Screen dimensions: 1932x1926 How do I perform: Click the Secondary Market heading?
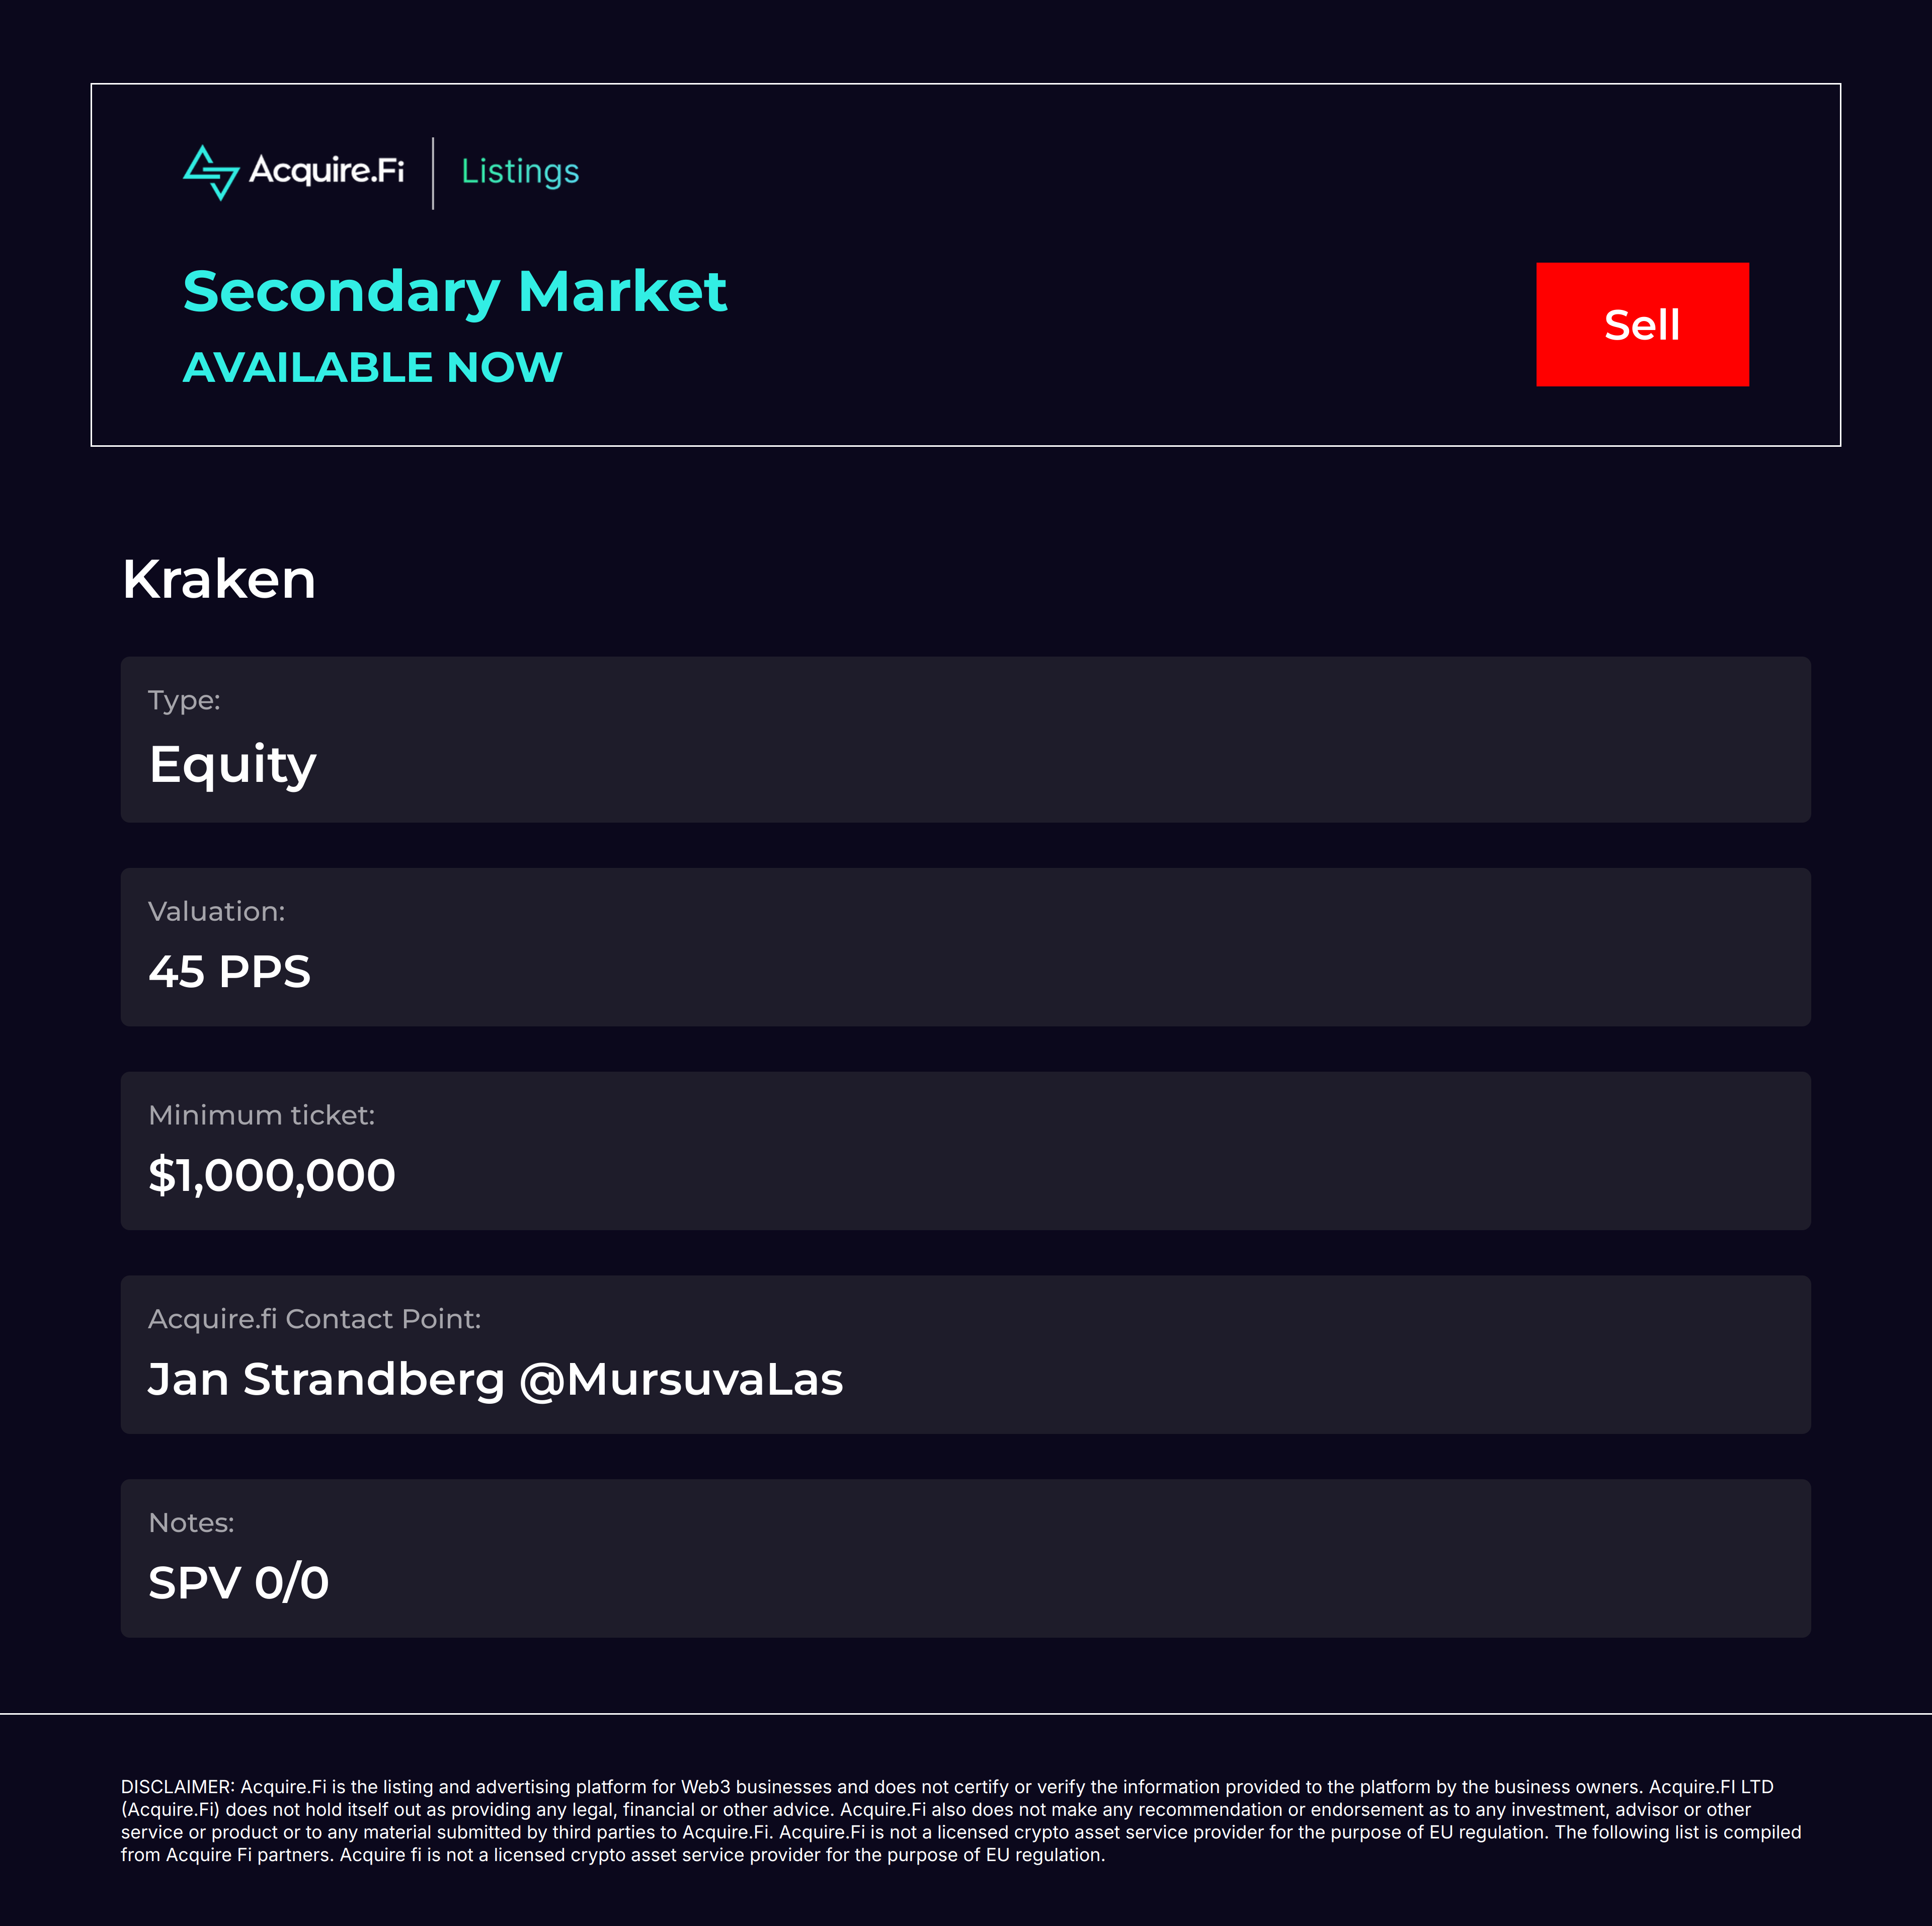455,292
